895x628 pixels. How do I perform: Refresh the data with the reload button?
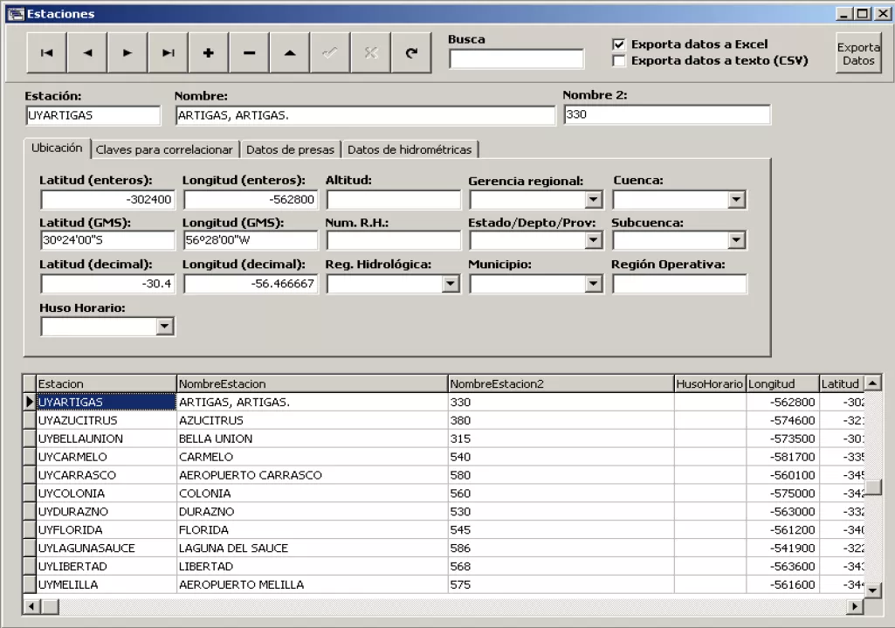tap(411, 52)
